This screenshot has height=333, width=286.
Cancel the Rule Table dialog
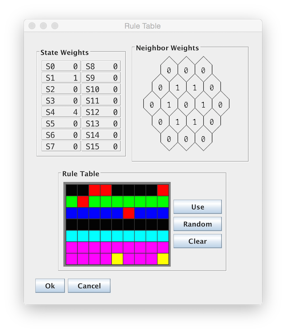89,286
